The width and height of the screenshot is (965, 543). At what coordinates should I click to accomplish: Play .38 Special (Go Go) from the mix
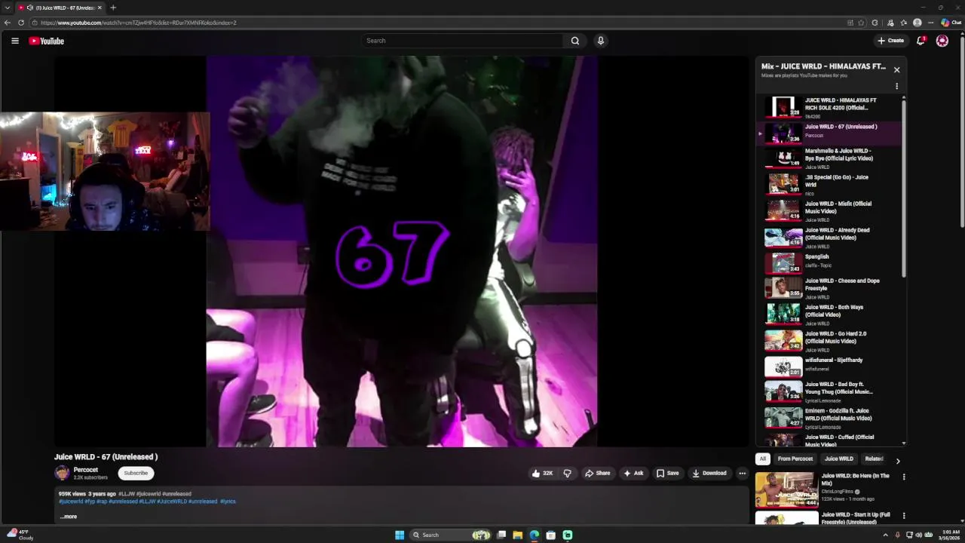coord(829,185)
